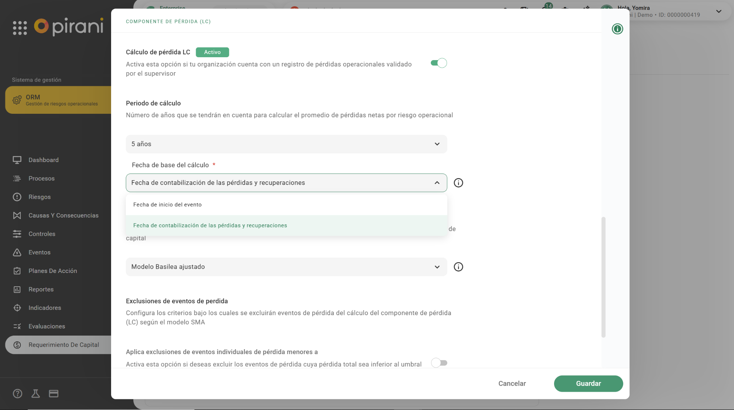The image size is (734, 410).
Task: Open the lab flask icon in sidebar
Action: 35,394
